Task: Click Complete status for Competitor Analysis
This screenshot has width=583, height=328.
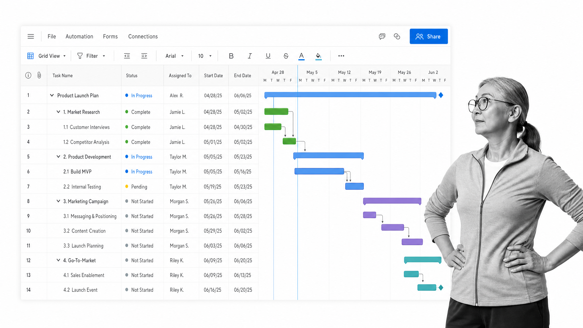Action: [141, 142]
